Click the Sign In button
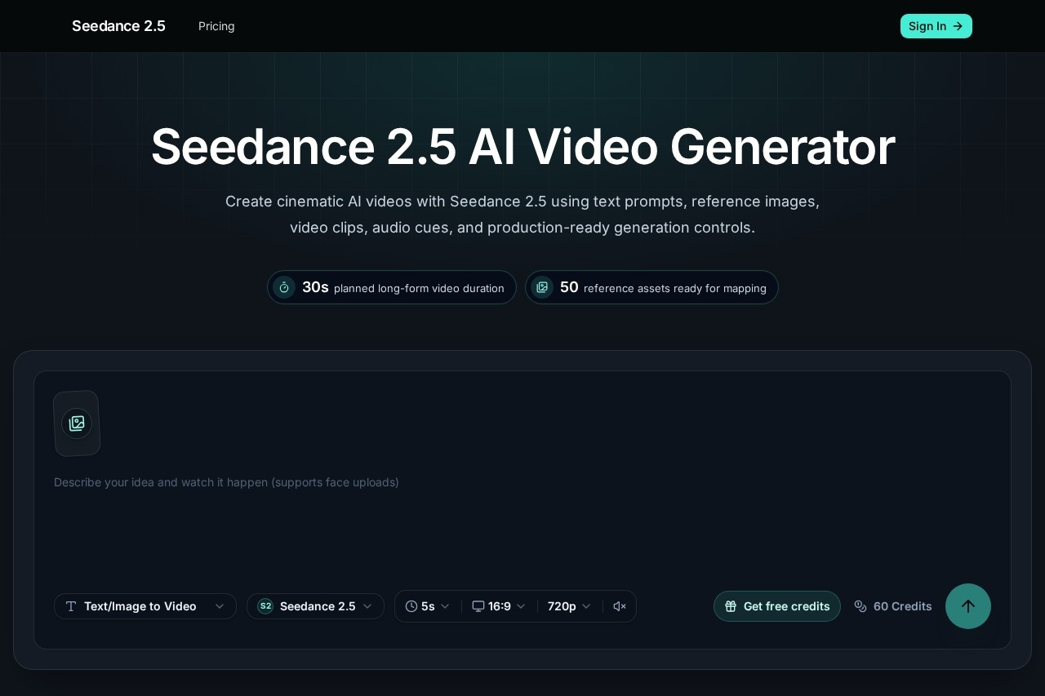 (x=936, y=26)
